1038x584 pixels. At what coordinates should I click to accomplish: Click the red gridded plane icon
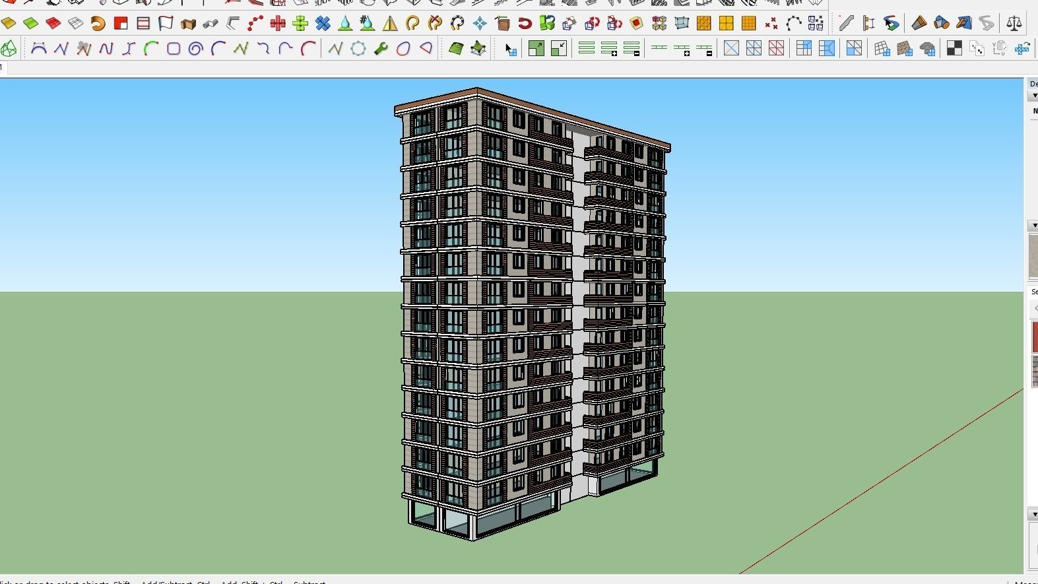click(53, 24)
